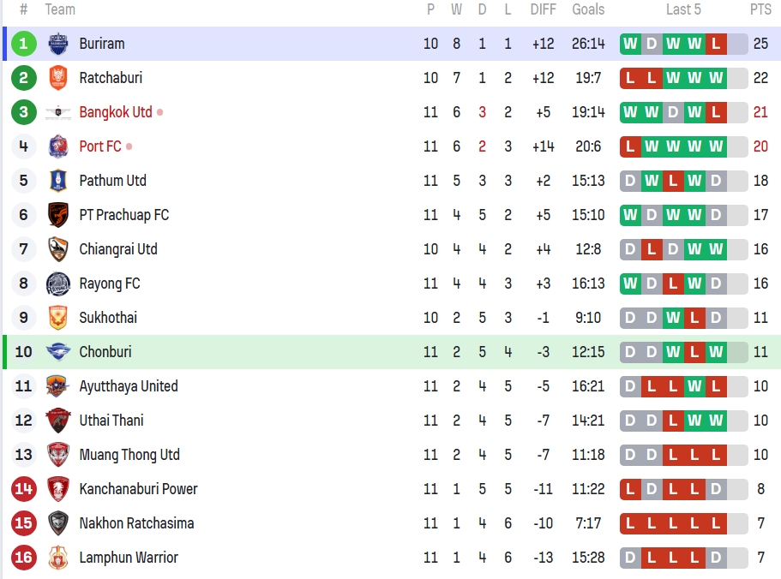The width and height of the screenshot is (781, 579).
Task: Click the Chiangrai Utd team crest
Action: (58, 249)
